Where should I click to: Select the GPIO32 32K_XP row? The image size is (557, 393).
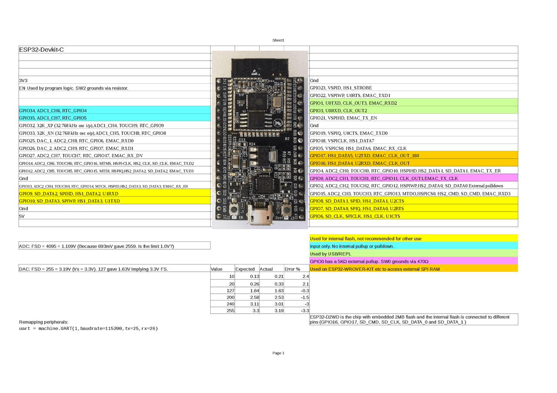[x=114, y=125]
